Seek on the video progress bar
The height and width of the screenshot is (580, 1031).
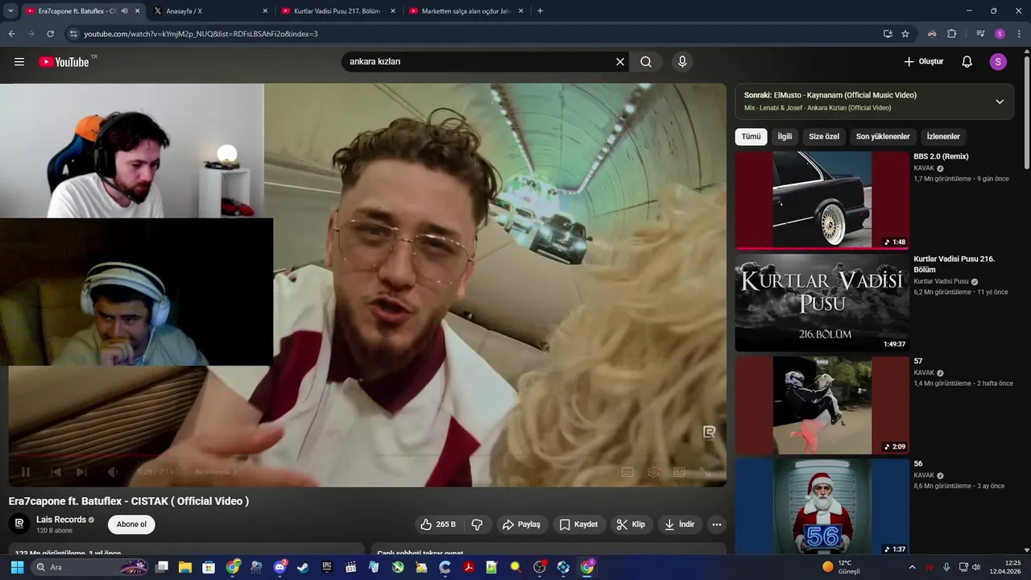366,456
